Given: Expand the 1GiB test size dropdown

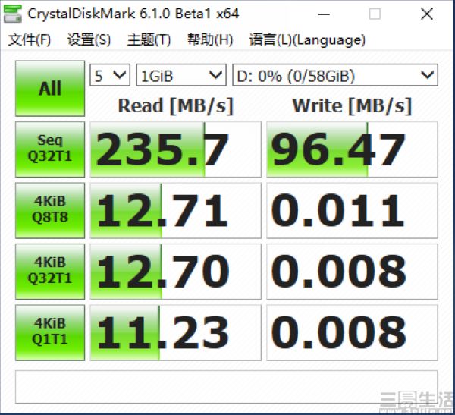Looking at the screenshot, I should click(x=181, y=75).
